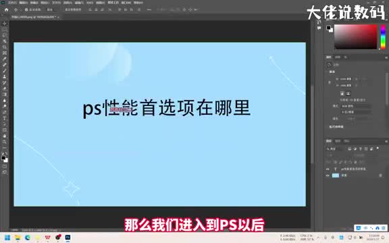The image size is (389, 243).
Task: Select the History Brush tool
Action: tap(5, 83)
